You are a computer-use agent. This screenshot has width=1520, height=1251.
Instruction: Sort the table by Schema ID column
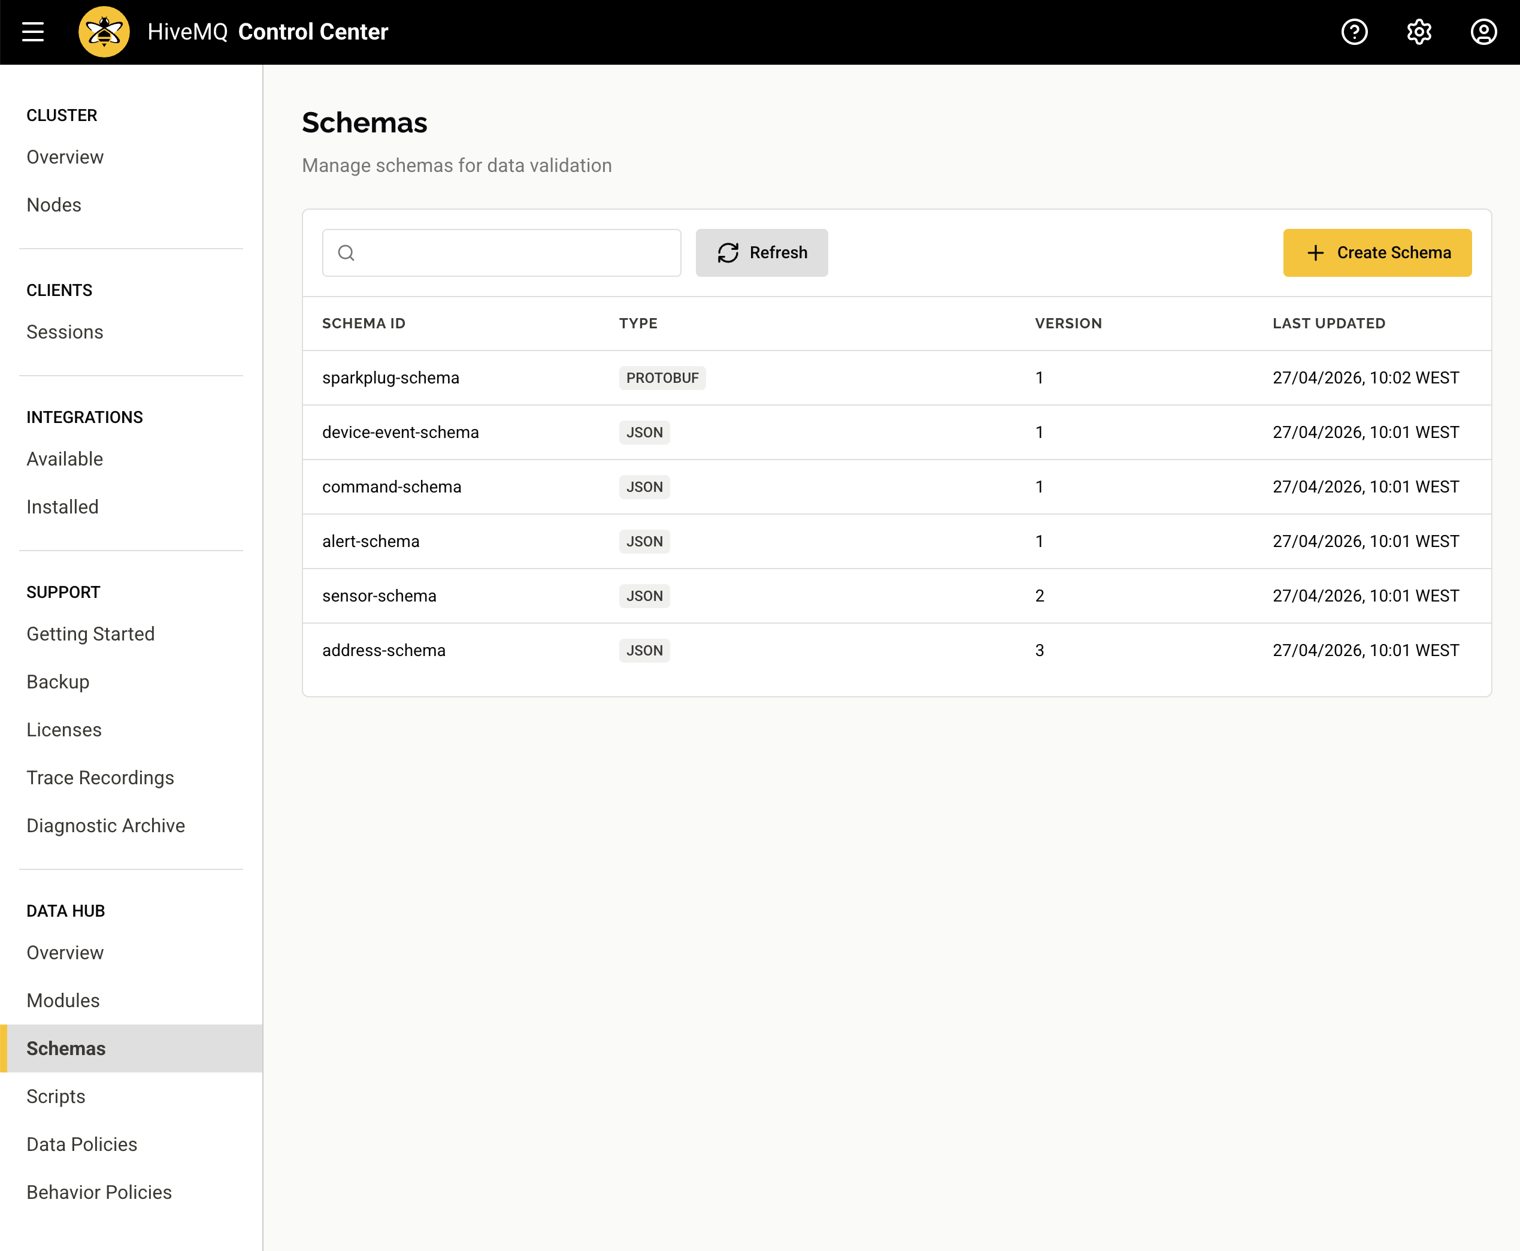coord(365,324)
